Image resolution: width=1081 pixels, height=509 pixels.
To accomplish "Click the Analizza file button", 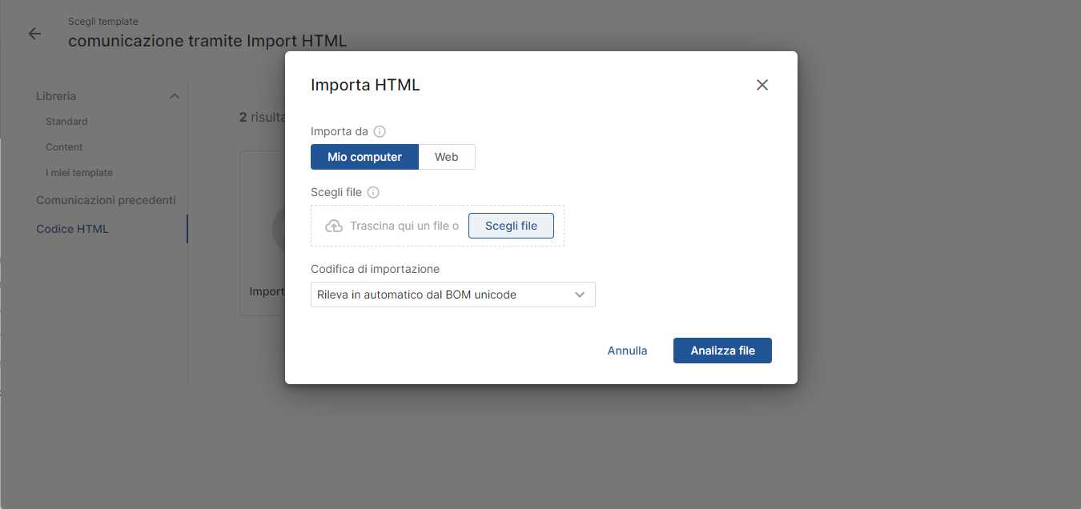I will click(722, 351).
